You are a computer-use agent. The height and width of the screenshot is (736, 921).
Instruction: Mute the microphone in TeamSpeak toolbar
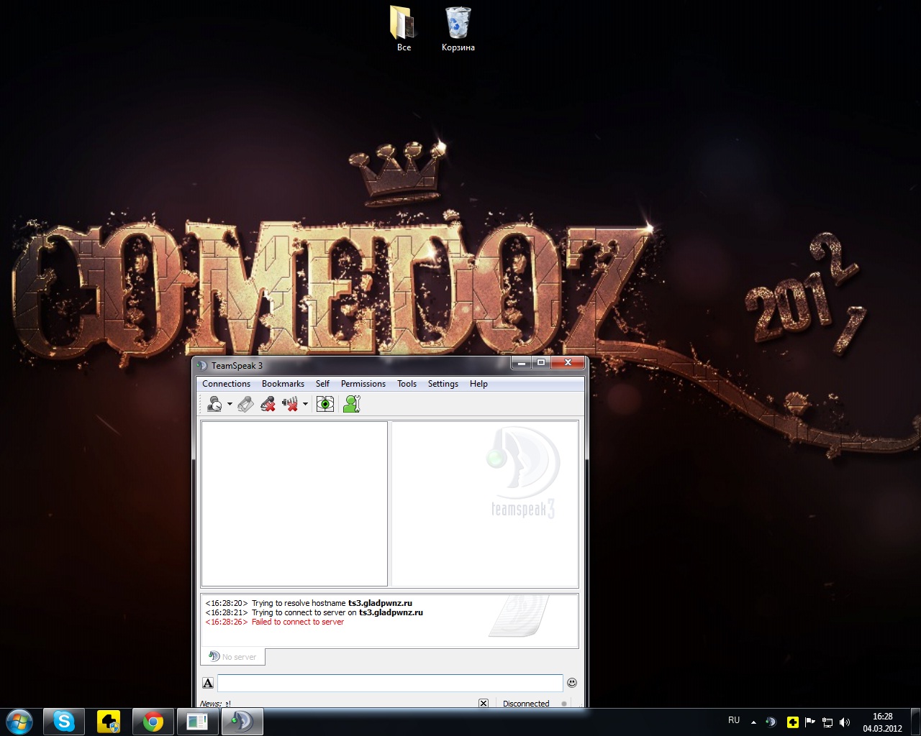[x=268, y=405]
